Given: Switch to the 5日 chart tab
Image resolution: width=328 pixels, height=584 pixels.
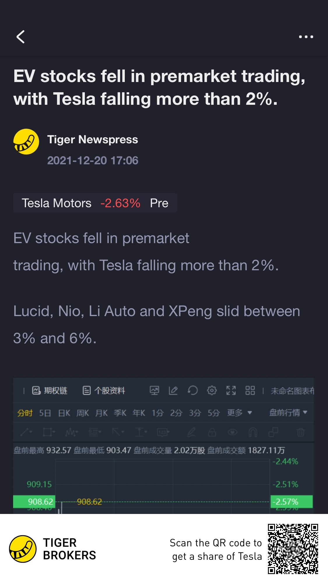Looking at the screenshot, I should coord(45,413).
